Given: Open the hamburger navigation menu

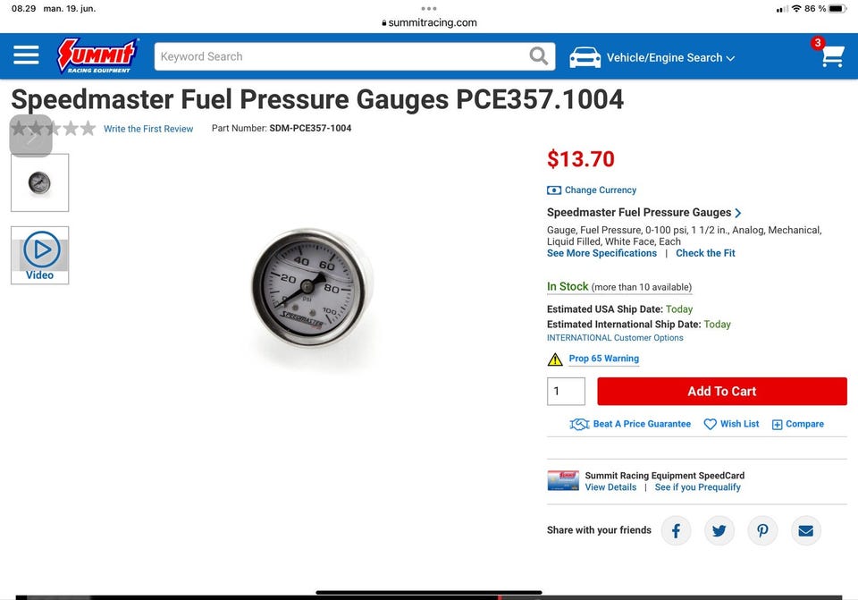Looking at the screenshot, I should 26,55.
